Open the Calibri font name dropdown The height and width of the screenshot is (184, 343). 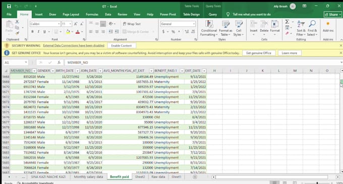coord(59,24)
